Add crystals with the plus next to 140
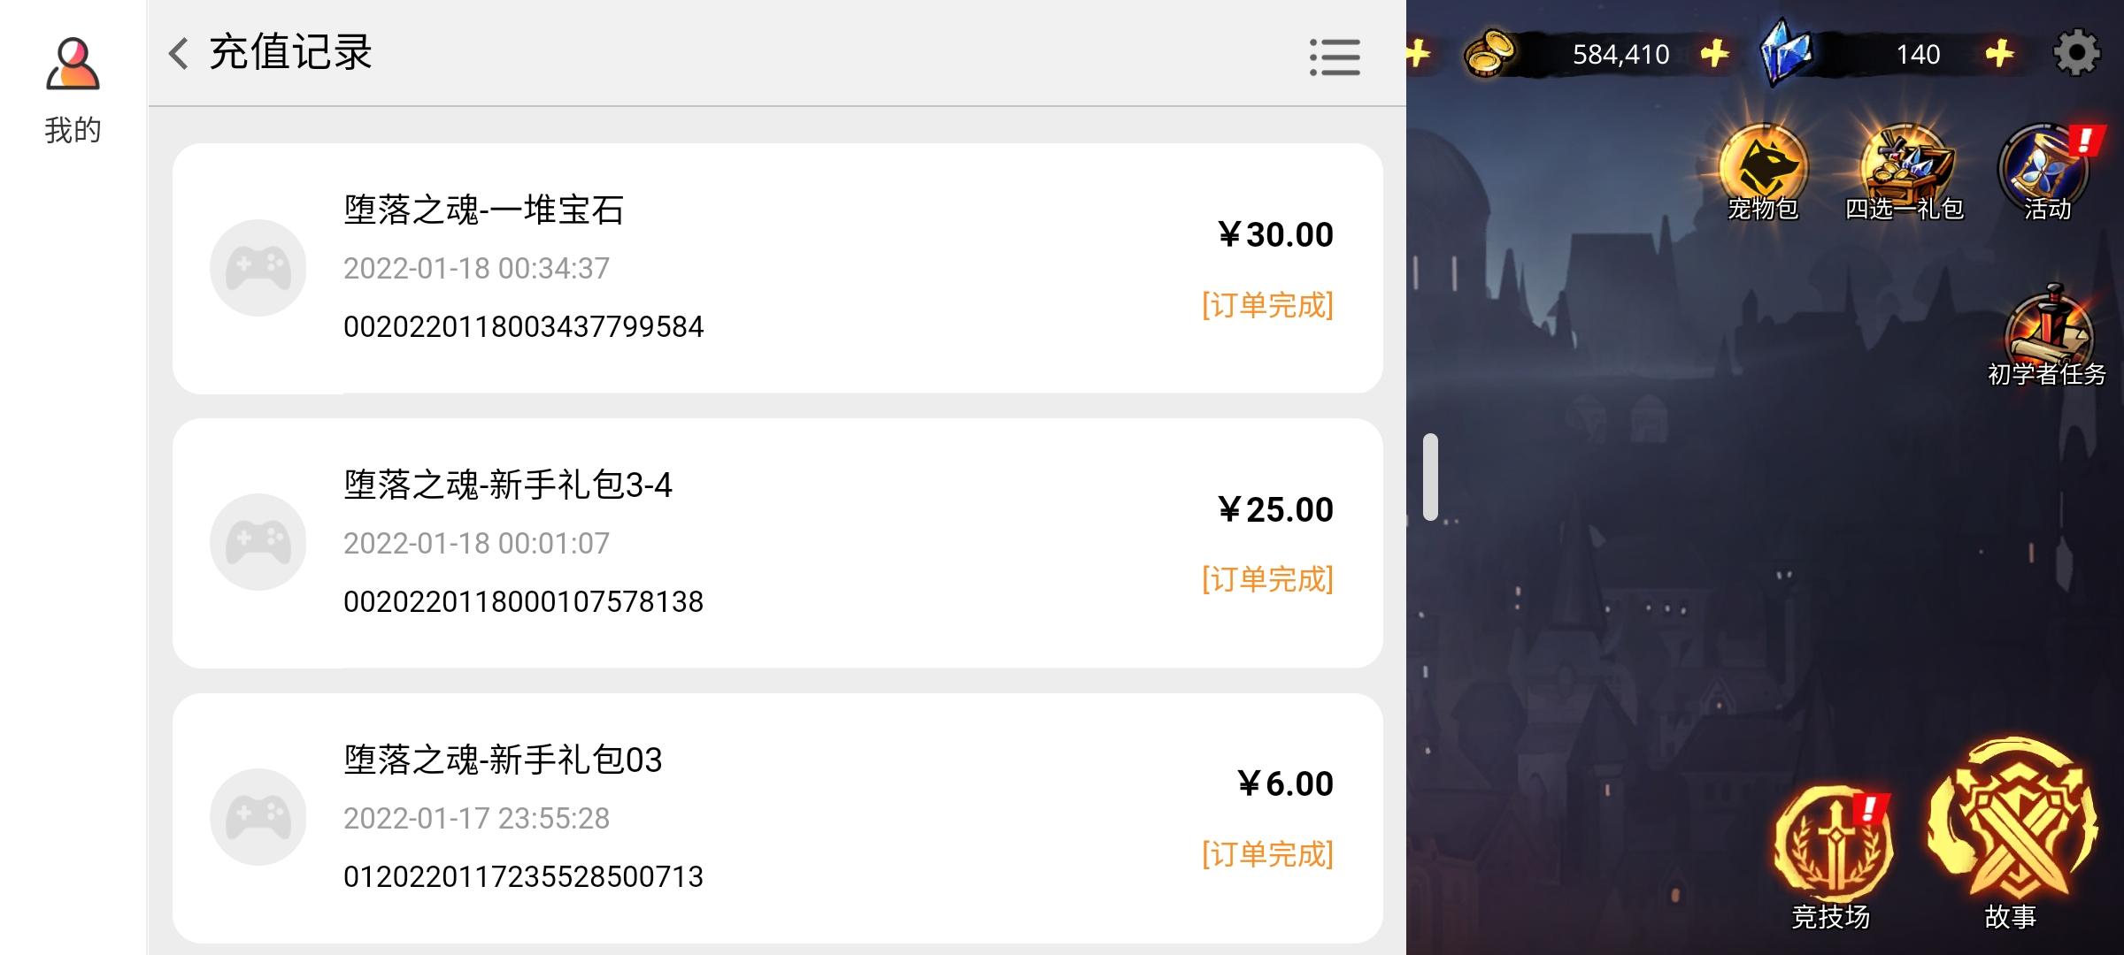Screen dimensions: 2124x955 click(x=2000, y=53)
